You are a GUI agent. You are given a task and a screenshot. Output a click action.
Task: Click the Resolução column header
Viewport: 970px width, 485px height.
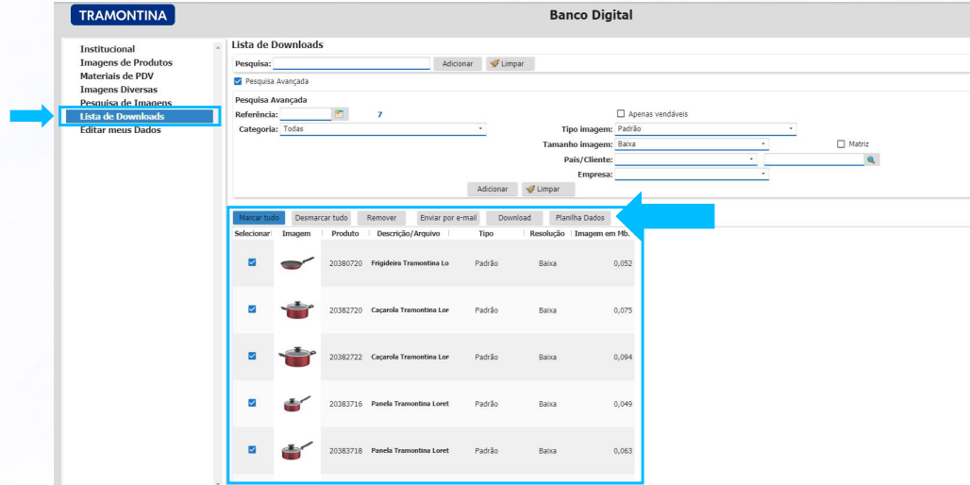(x=547, y=234)
